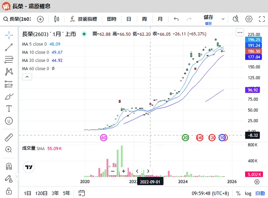Viewport: 268px width, 198px height.
Task: Open the emoji icons tool
Action: coord(9,121)
